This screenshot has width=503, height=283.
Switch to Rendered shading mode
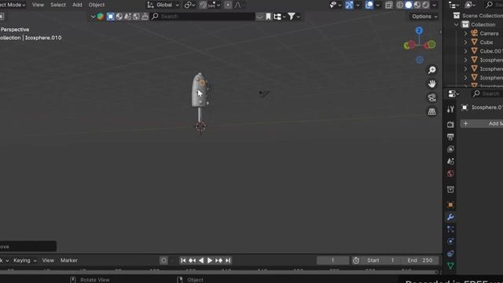tap(426, 5)
